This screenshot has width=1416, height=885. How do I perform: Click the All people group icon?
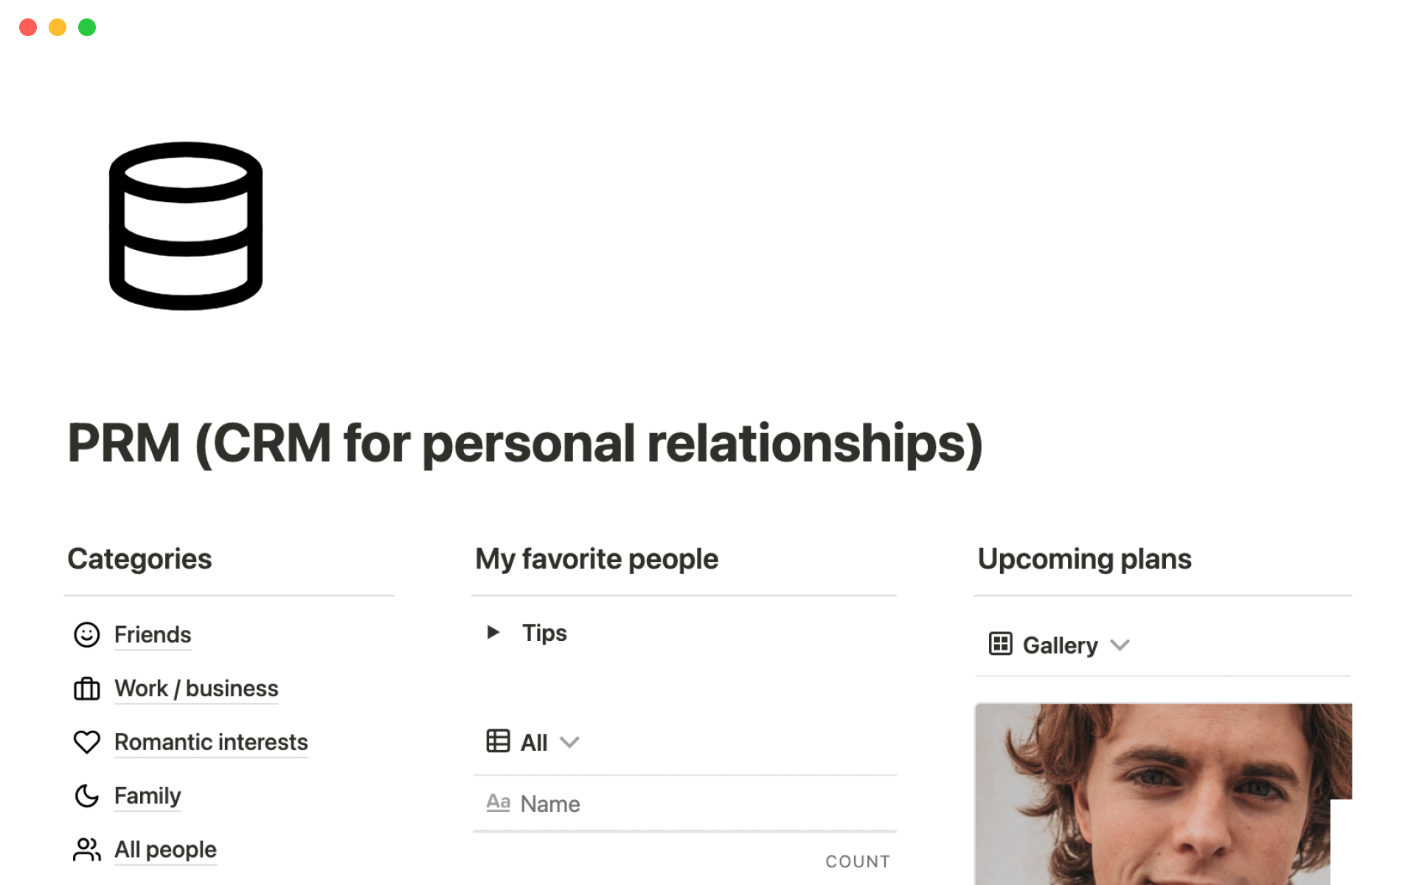pos(86,850)
